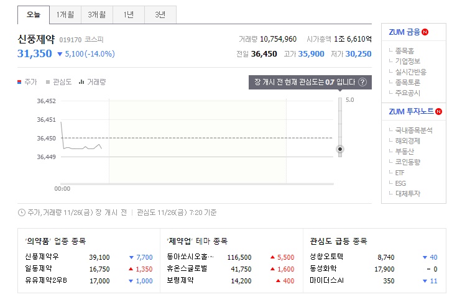Select the 오늘 tab

point(34,15)
